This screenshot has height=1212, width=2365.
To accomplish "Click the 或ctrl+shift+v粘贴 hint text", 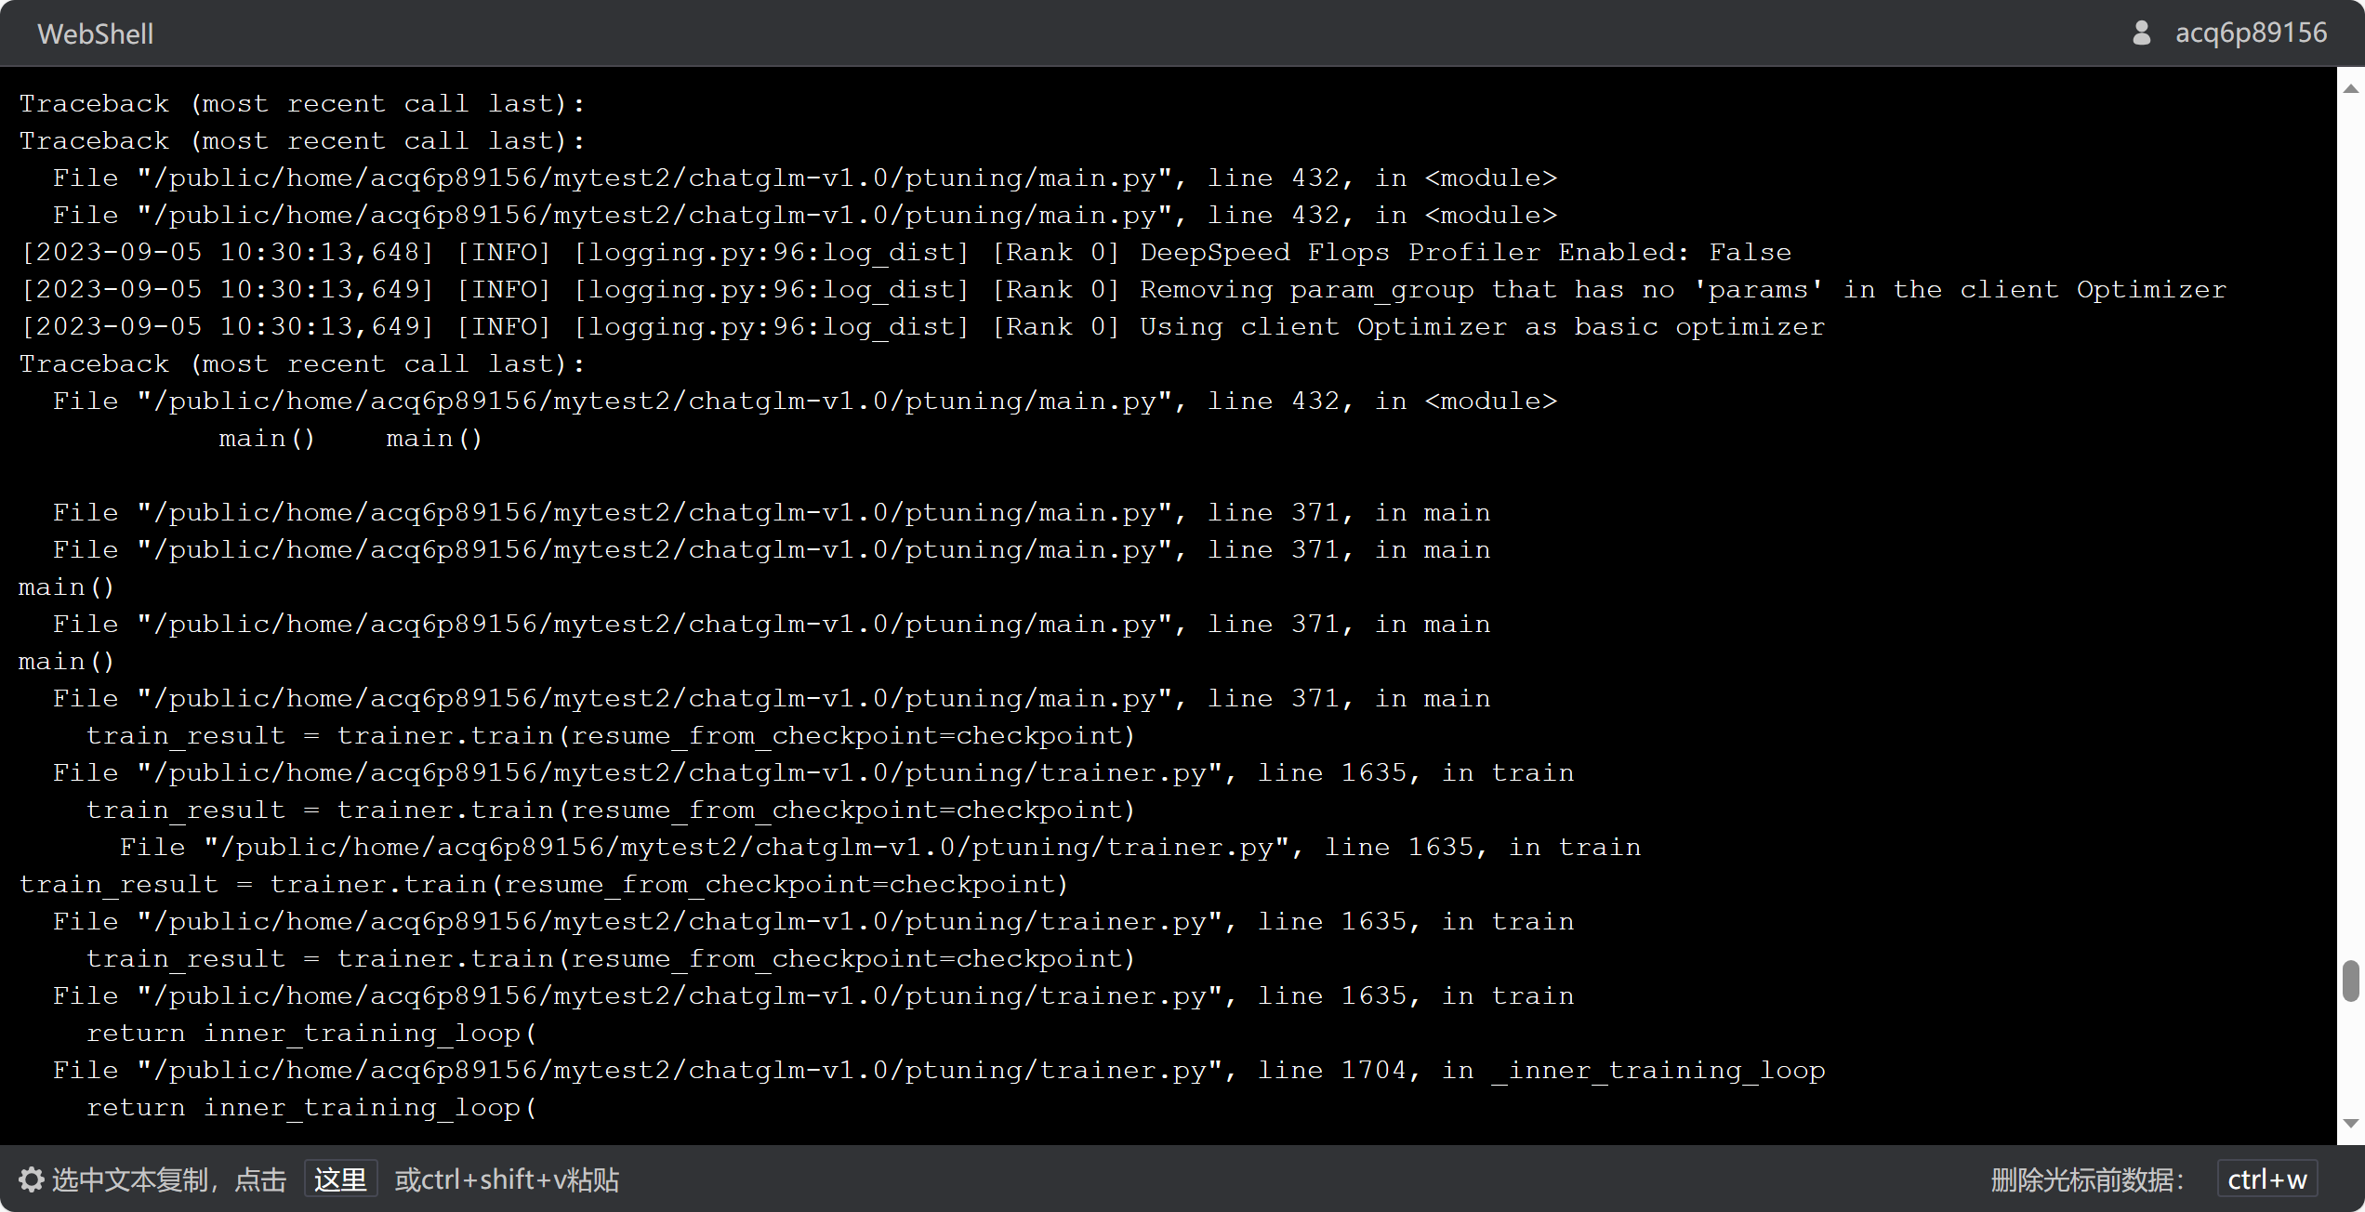I will click(x=507, y=1179).
